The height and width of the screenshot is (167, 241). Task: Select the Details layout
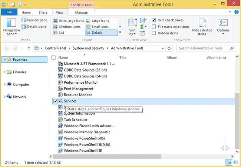101,32
